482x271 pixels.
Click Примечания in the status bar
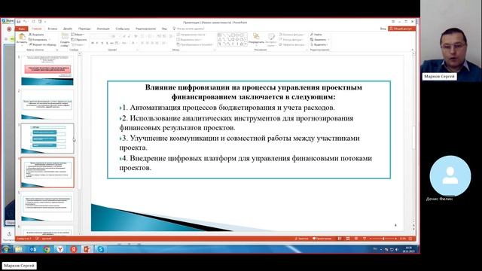pyautogui.click(x=322, y=239)
